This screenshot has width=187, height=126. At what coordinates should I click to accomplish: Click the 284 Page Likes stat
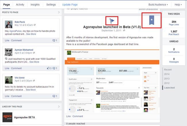[174, 23]
